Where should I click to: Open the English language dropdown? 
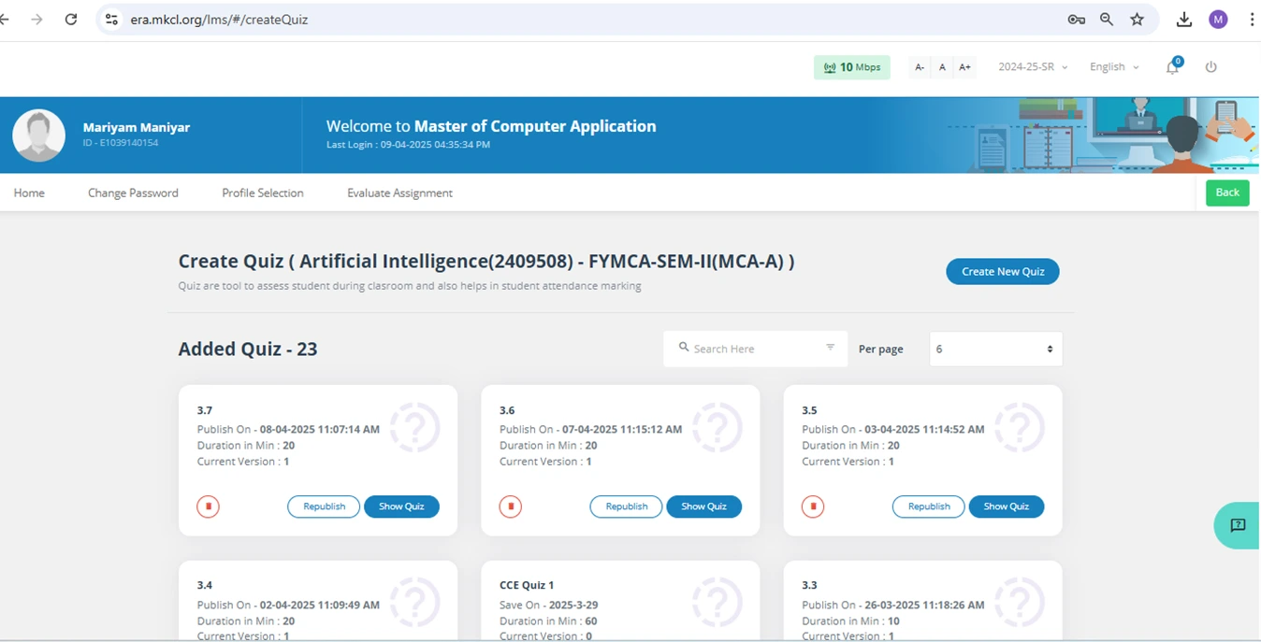coord(1113,67)
